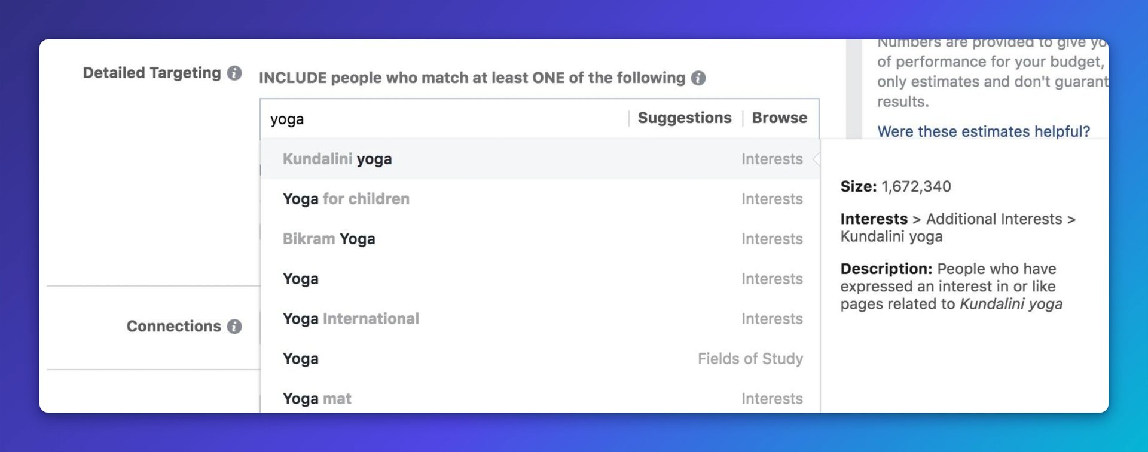Open the Browse tab
This screenshot has width=1148, height=452.
(x=779, y=118)
